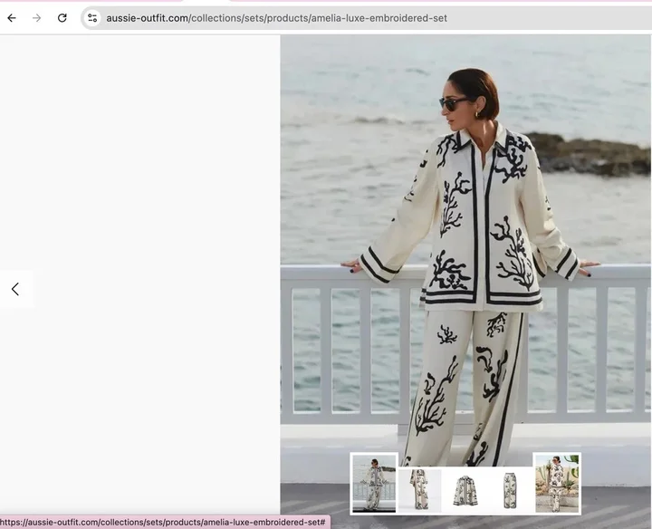
Task: Click the browser forward arrow
Action: (37, 18)
